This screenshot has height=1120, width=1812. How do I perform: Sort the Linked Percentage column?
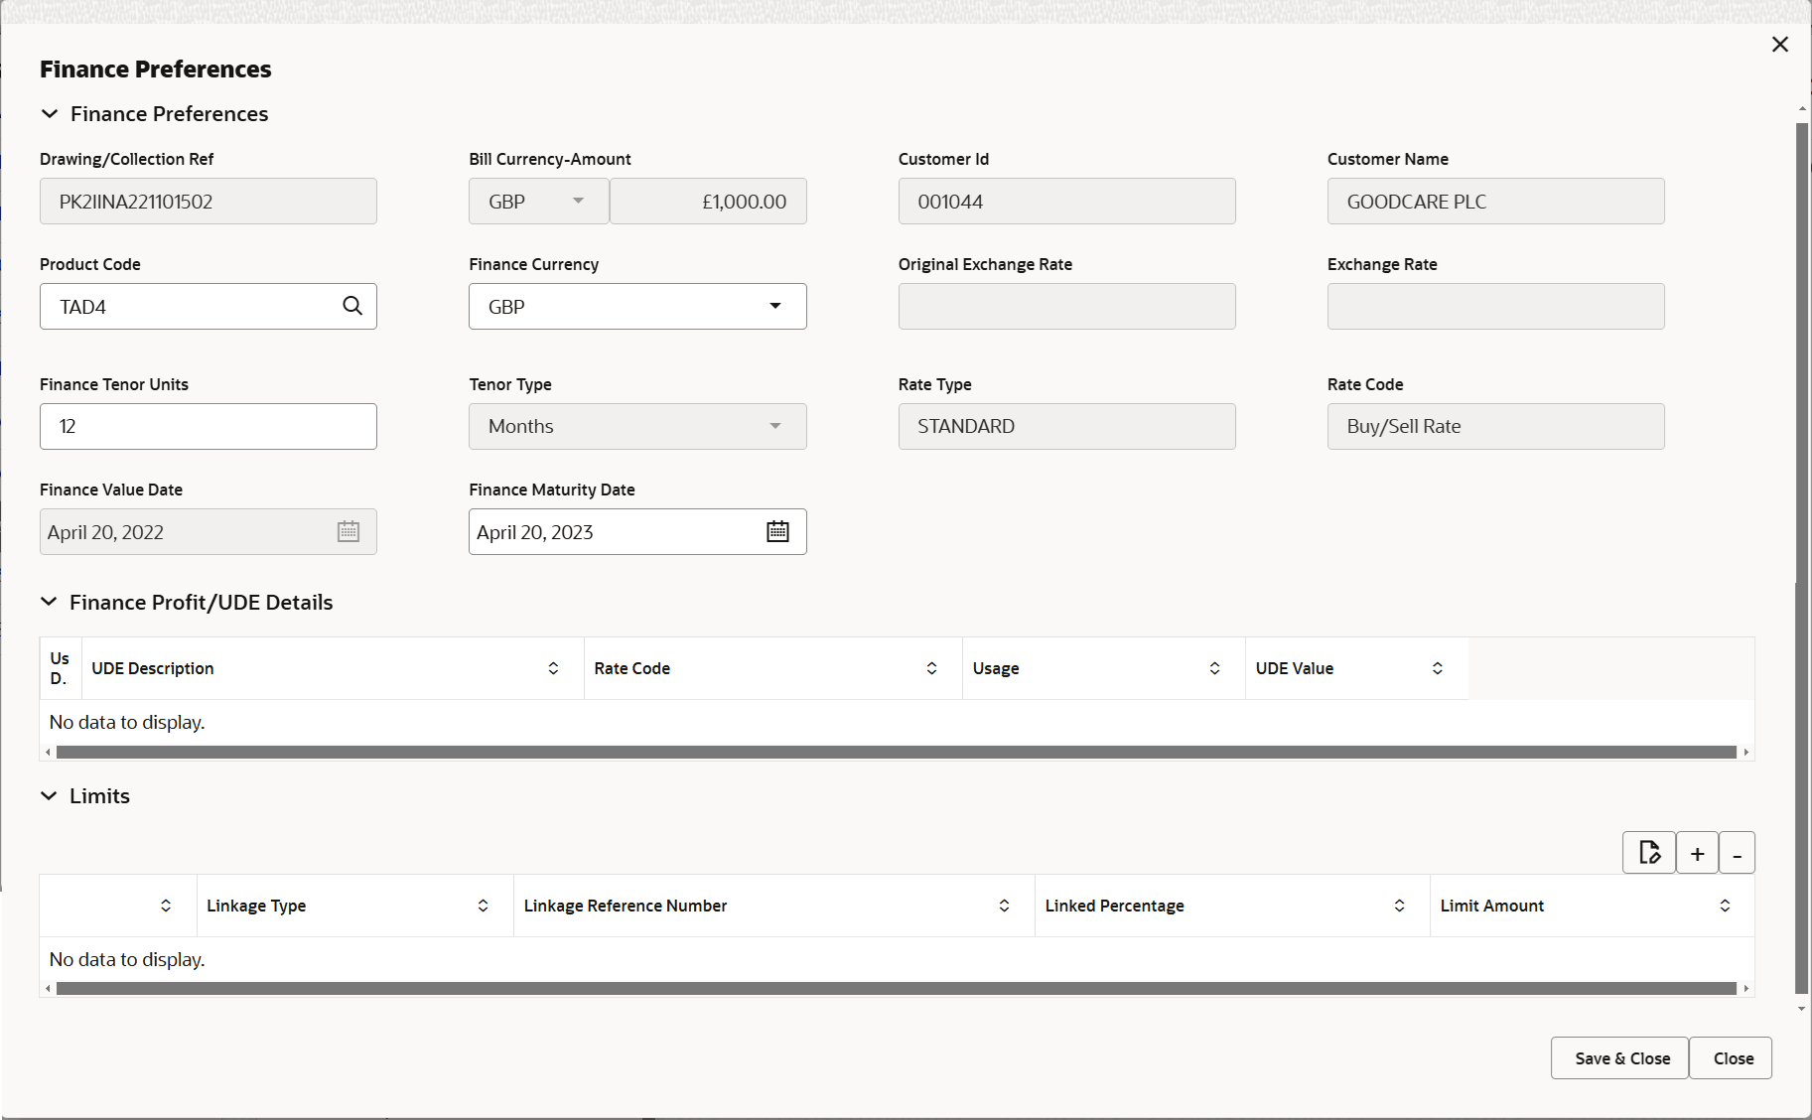click(1399, 905)
